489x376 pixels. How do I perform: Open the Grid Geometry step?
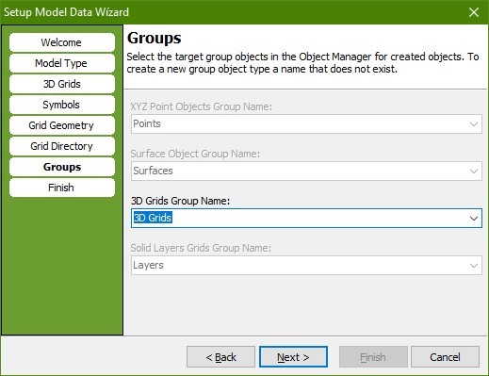62,125
